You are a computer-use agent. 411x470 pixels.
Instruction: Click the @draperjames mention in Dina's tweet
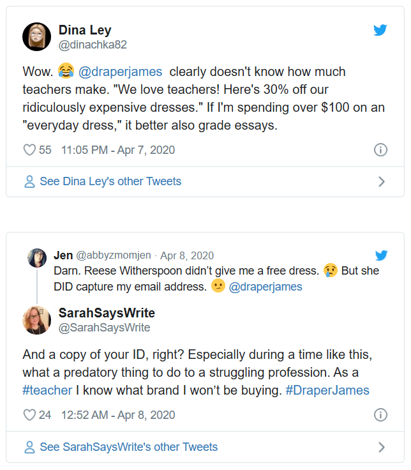121,72
